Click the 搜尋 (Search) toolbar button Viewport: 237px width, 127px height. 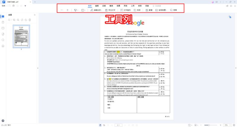point(173,10)
